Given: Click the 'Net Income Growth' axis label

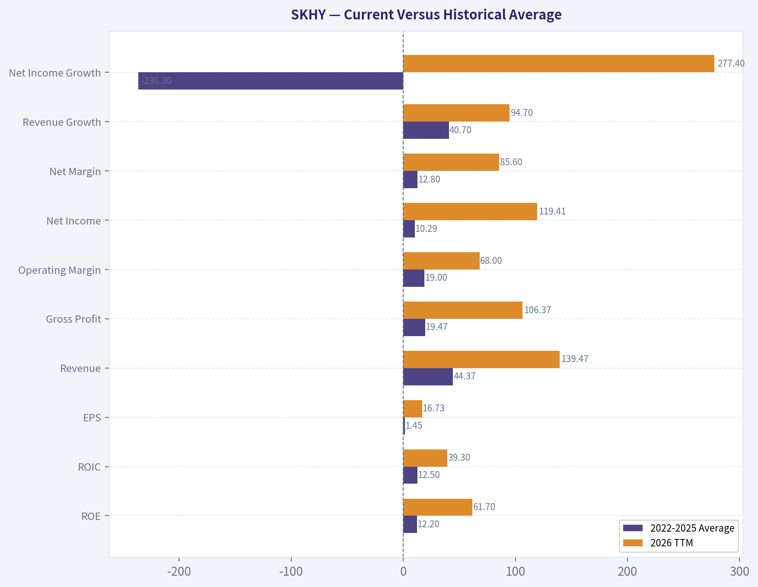Looking at the screenshot, I should click(x=55, y=73).
